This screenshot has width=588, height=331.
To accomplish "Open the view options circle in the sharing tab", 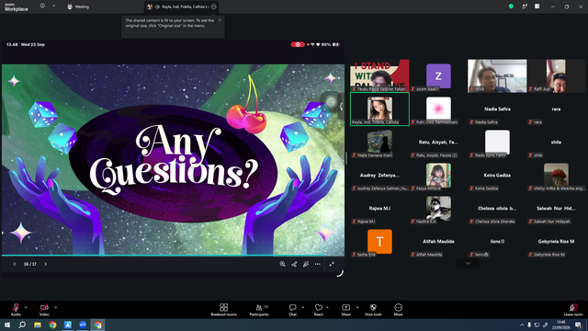I will [214, 6].
